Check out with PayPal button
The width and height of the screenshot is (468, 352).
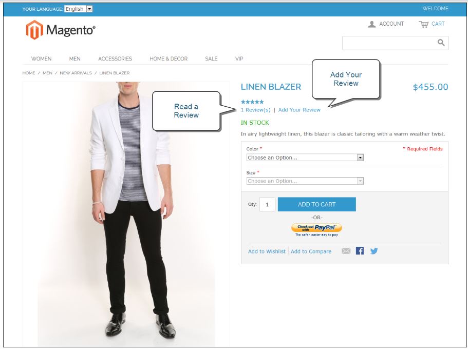click(316, 228)
